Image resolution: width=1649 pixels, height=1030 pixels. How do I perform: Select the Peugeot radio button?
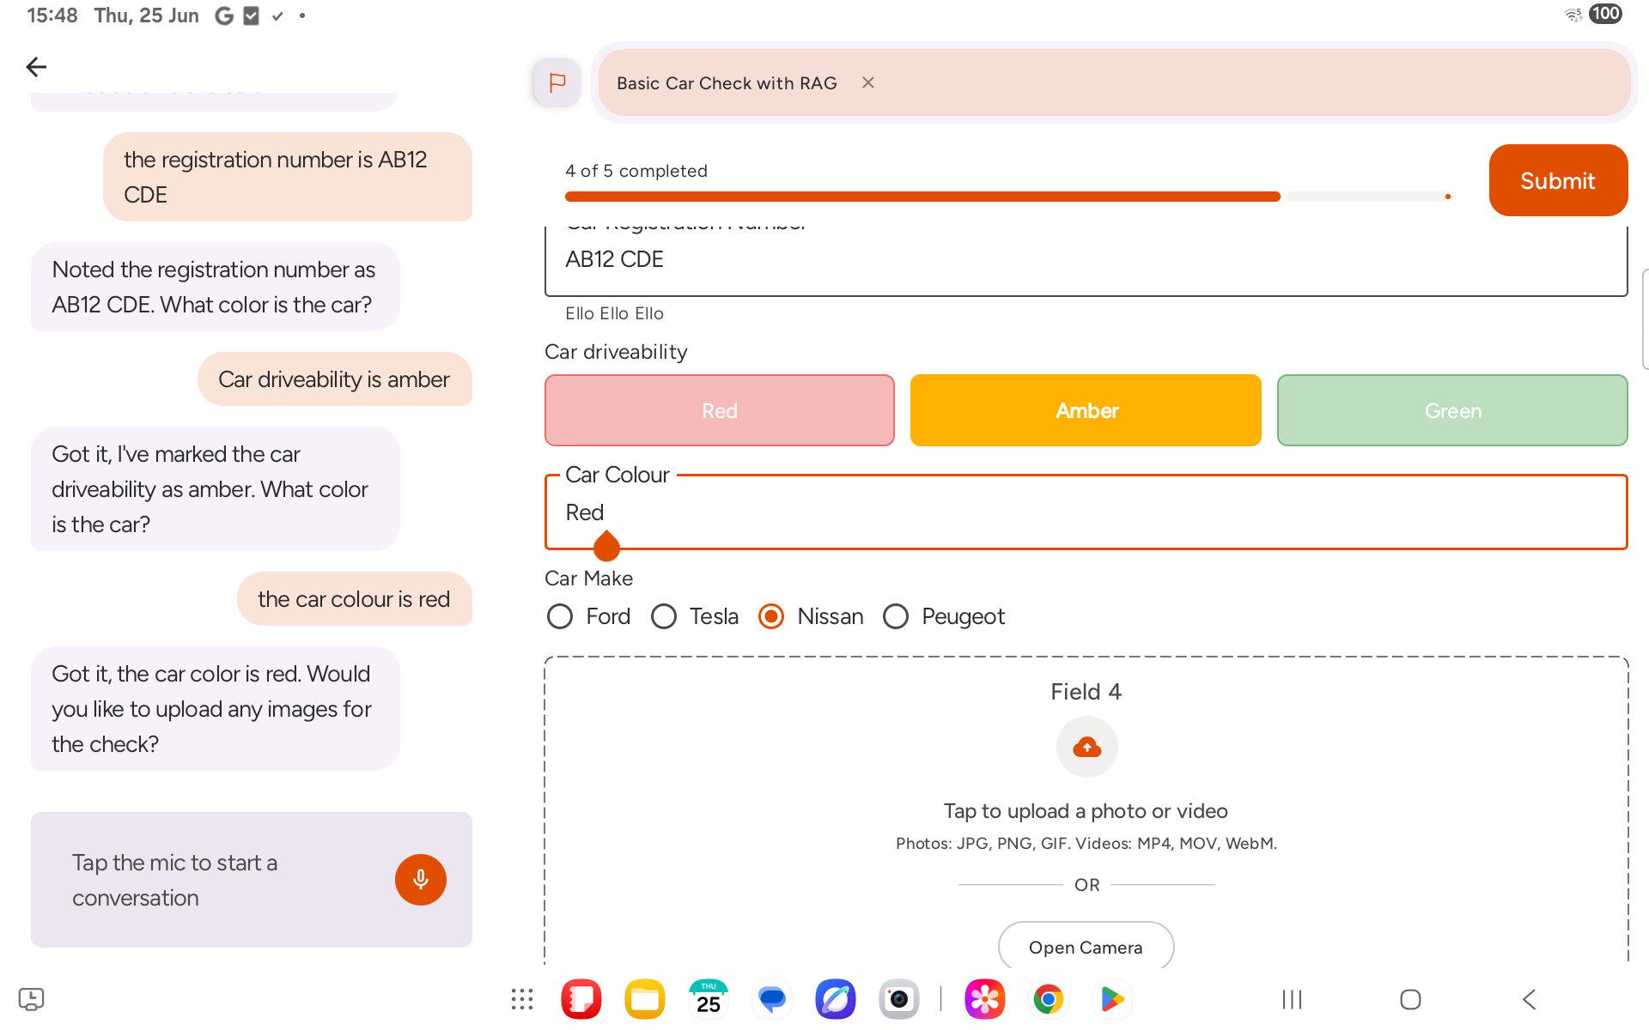pos(896,616)
